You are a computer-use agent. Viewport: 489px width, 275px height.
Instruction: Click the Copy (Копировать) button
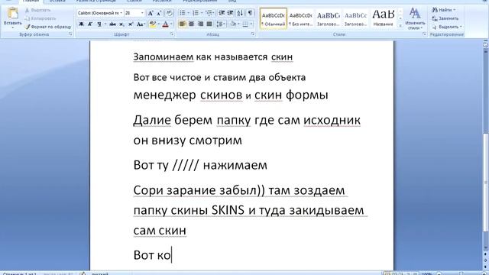tap(40, 18)
